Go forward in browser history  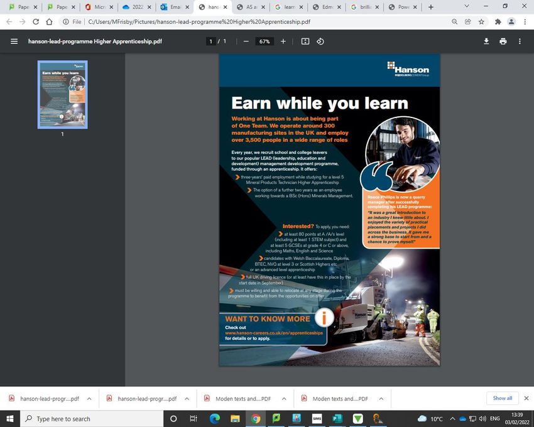23,22
